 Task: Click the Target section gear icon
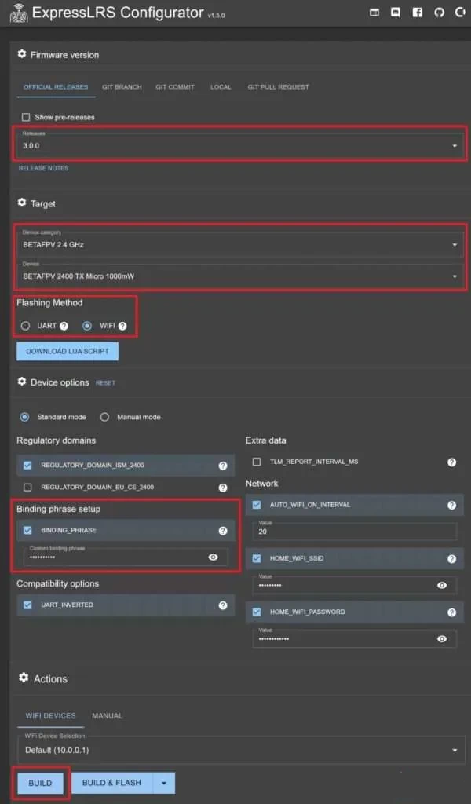click(x=21, y=203)
